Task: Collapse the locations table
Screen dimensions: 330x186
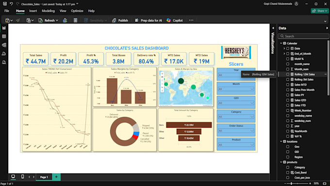Action: pyautogui.click(x=281, y=141)
